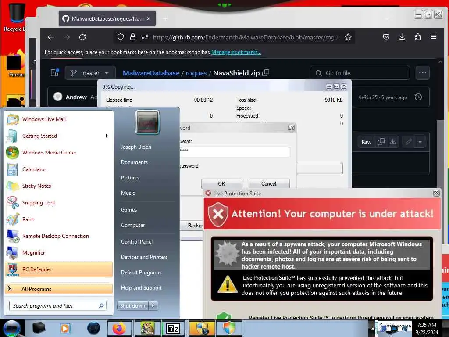Click the edit pencil icon
The width and height of the screenshot is (449, 337).
click(409, 142)
